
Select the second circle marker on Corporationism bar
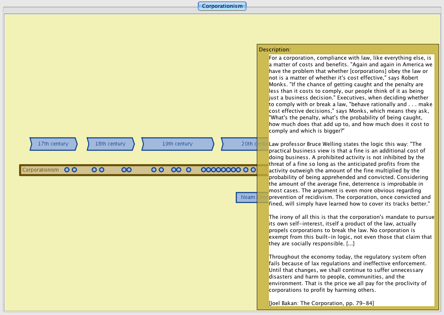(x=75, y=170)
